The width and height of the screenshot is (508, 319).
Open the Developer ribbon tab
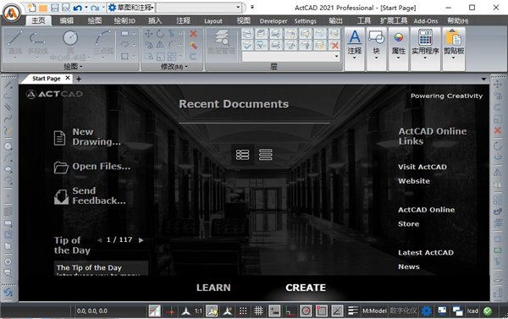point(273,21)
